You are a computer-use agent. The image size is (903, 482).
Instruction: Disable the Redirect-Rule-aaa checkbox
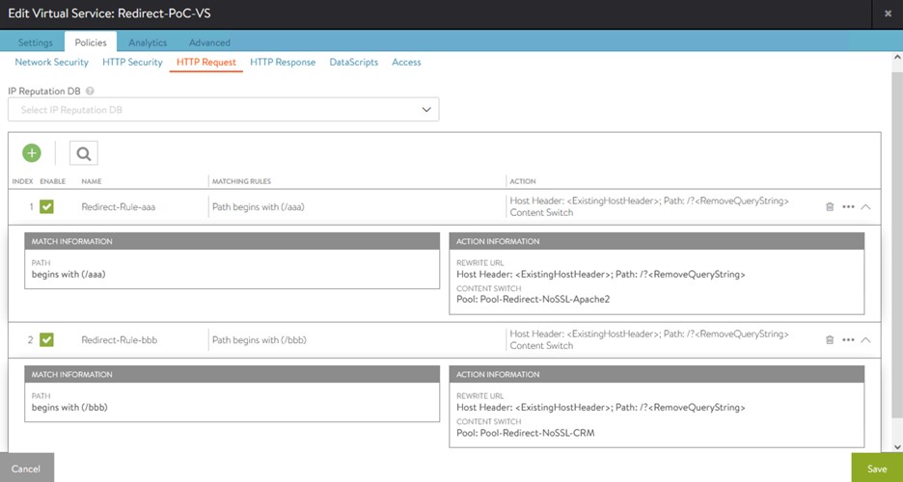click(46, 206)
